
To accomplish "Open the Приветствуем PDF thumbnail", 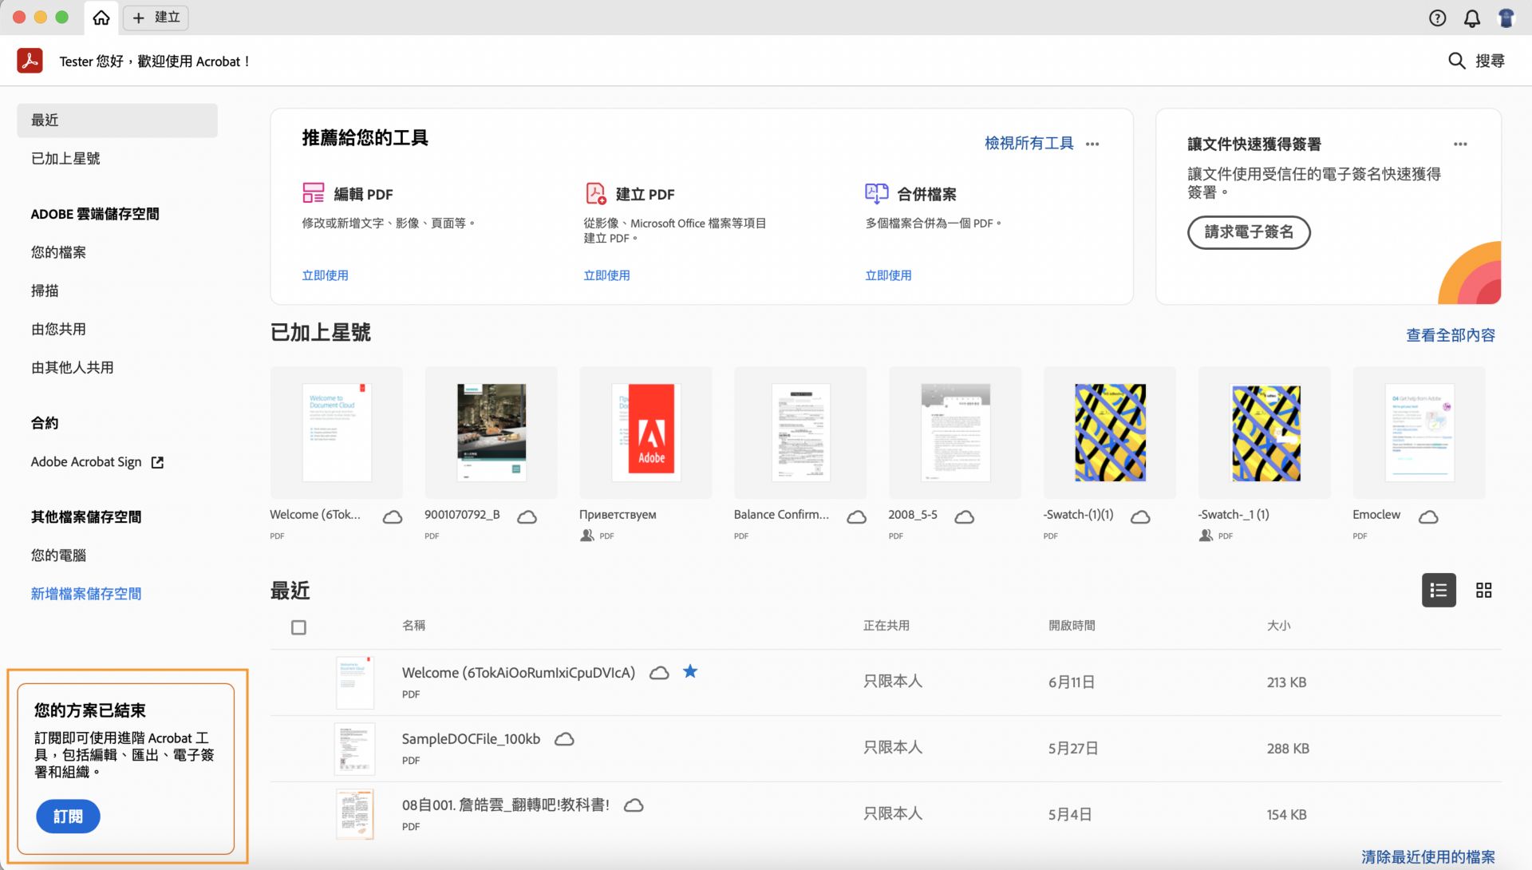I will coord(645,431).
